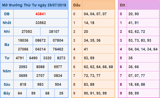The image size is (160, 98).
Task: Select the Bảy row label
Action: [x=7, y=93]
